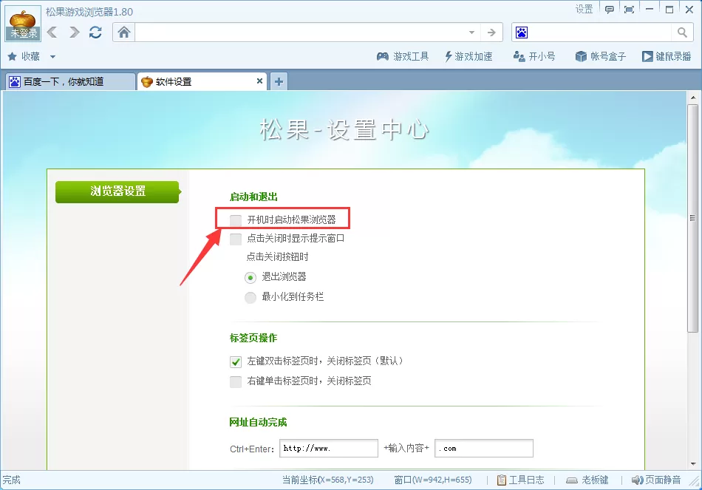Screen dimensions: 702x490
Task: Enable 开机时启动松果浏览器 checkbox
Action: tap(236, 220)
